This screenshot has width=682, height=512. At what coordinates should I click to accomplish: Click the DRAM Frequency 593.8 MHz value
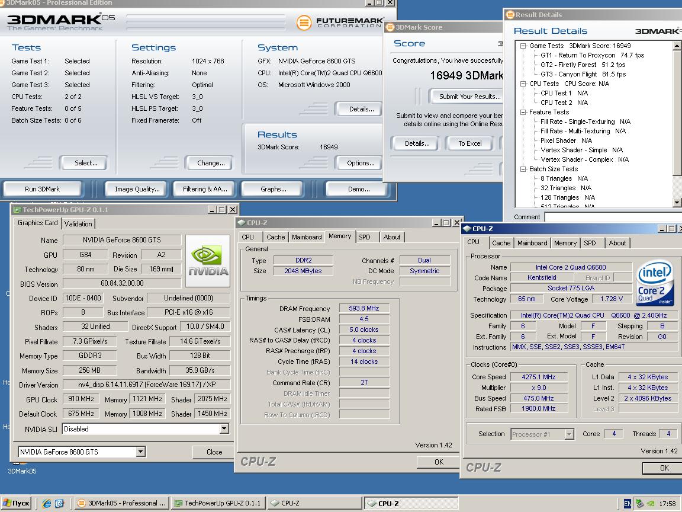coord(364,308)
